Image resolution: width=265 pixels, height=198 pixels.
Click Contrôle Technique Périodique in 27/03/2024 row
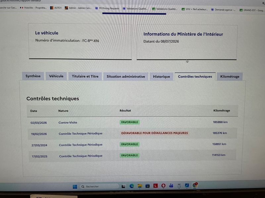pyautogui.click(x=80, y=145)
